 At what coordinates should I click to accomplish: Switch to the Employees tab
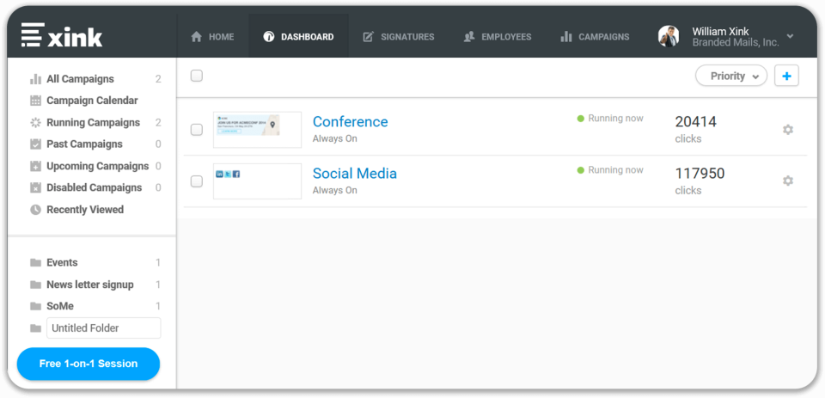pyautogui.click(x=498, y=37)
